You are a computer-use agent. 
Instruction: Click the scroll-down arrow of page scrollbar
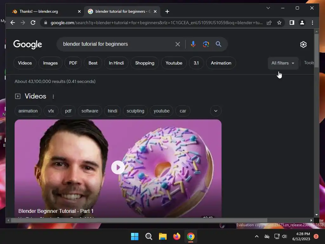tap(316, 215)
